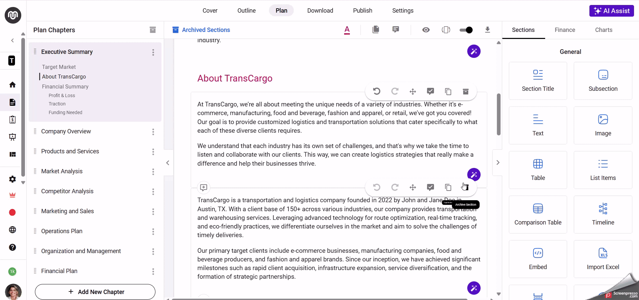Screen dimensions: 639x300
Task: Collapse left sidebar with back chevron
Action: coord(13,41)
